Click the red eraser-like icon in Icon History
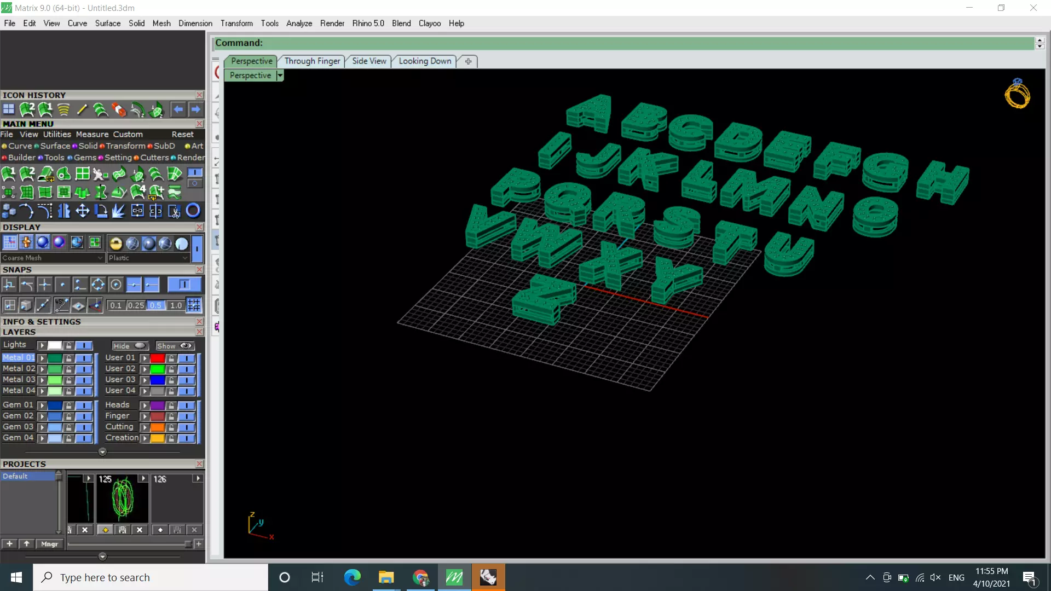 (x=119, y=110)
